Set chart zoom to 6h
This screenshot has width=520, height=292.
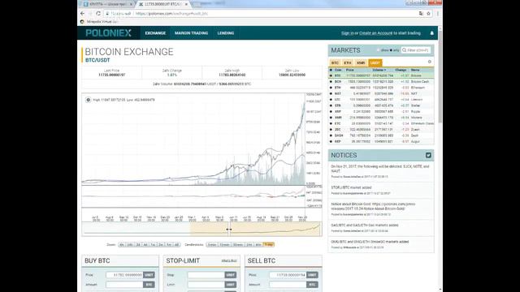122,245
